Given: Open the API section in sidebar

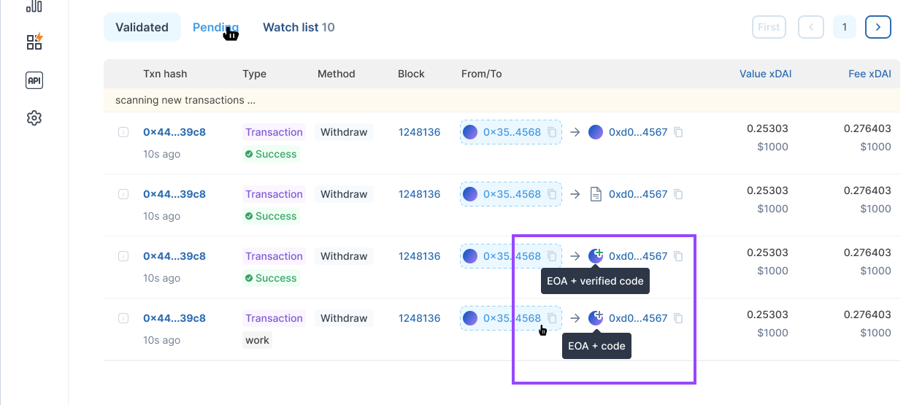Looking at the screenshot, I should point(34,80).
